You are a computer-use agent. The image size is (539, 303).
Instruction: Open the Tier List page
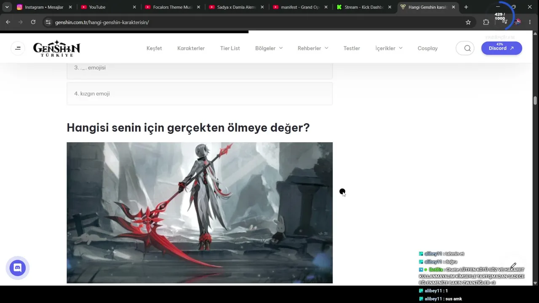[x=230, y=48]
